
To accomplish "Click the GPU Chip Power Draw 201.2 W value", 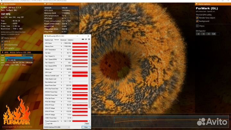I will (67, 89).
